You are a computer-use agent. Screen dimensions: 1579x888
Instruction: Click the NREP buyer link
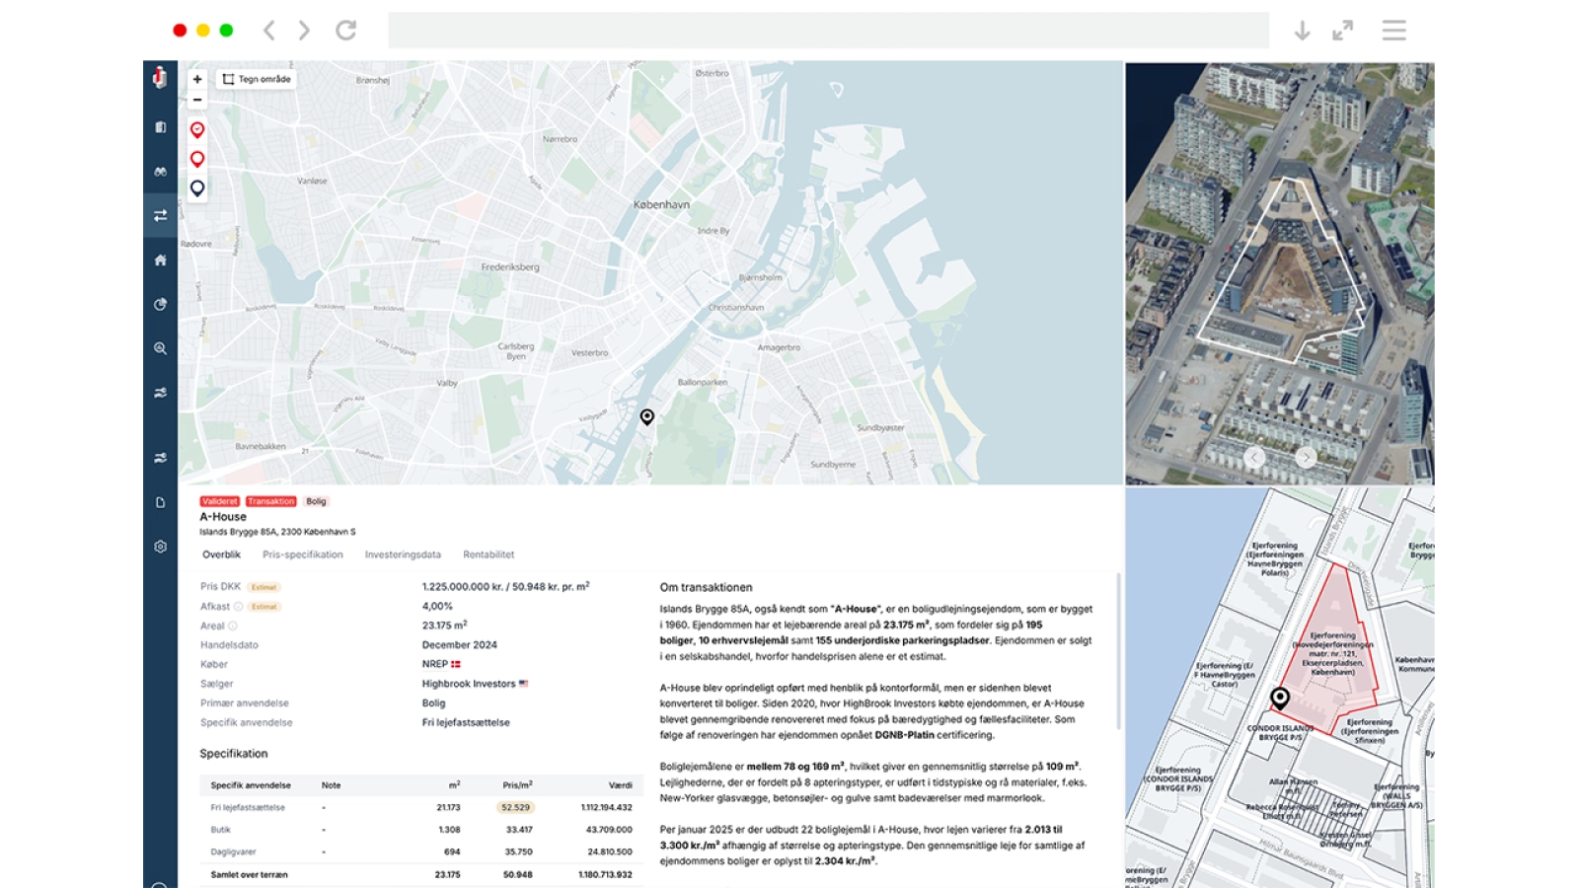(435, 664)
